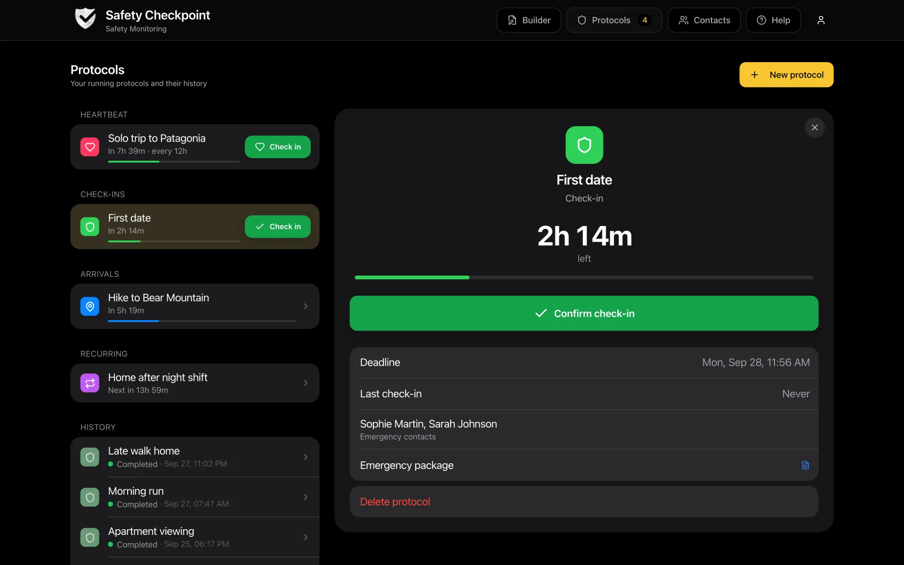The height and width of the screenshot is (565, 904).
Task: Open Morning run chevron
Action: click(x=306, y=497)
